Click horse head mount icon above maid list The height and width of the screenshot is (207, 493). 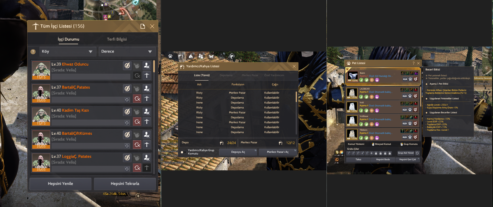tap(232, 56)
